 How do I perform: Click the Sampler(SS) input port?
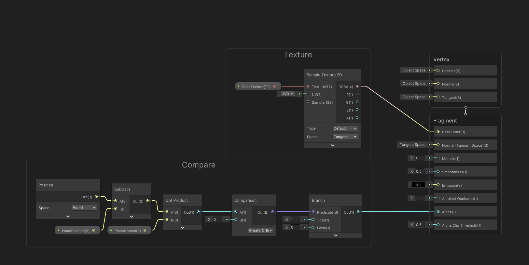coord(308,102)
